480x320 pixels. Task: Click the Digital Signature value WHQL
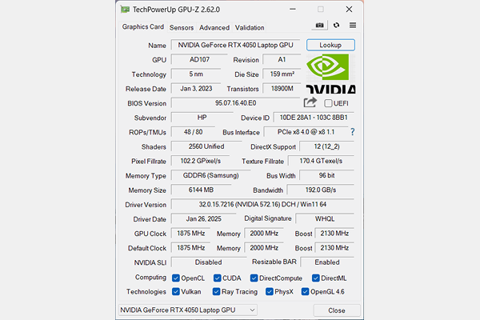coord(325,219)
